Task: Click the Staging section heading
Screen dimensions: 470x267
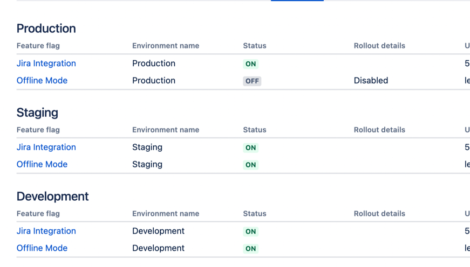Action: 37,113
